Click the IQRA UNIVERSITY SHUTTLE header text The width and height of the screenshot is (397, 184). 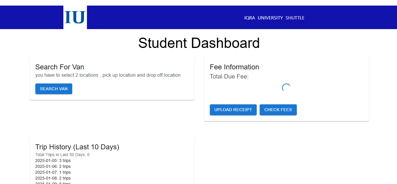coord(274,18)
